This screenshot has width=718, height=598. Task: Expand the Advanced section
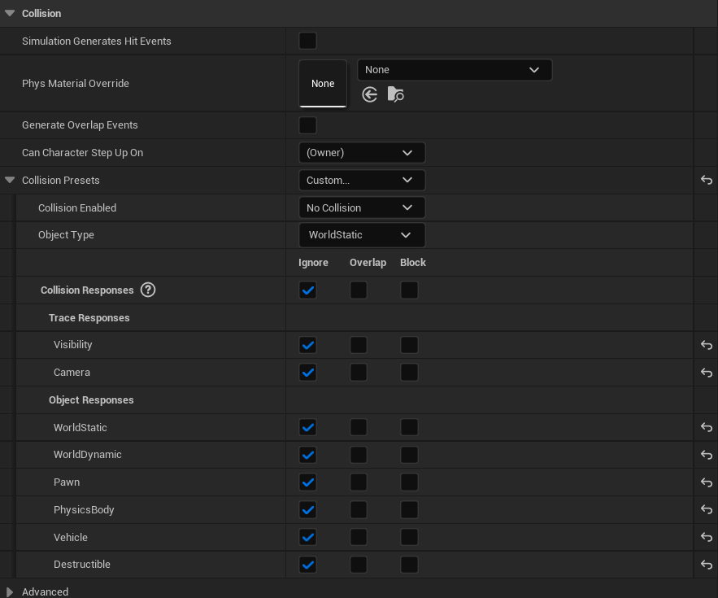pyautogui.click(x=10, y=591)
